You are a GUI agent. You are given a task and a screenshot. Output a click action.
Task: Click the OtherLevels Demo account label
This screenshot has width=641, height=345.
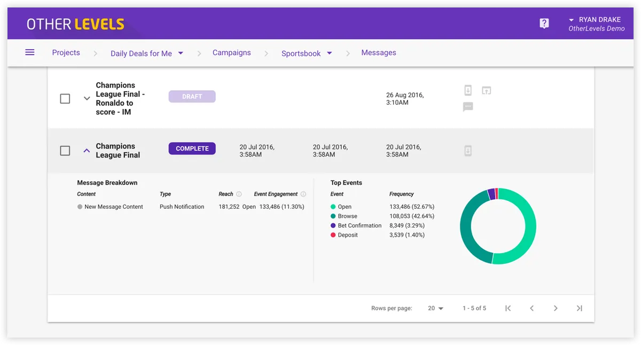pos(597,29)
